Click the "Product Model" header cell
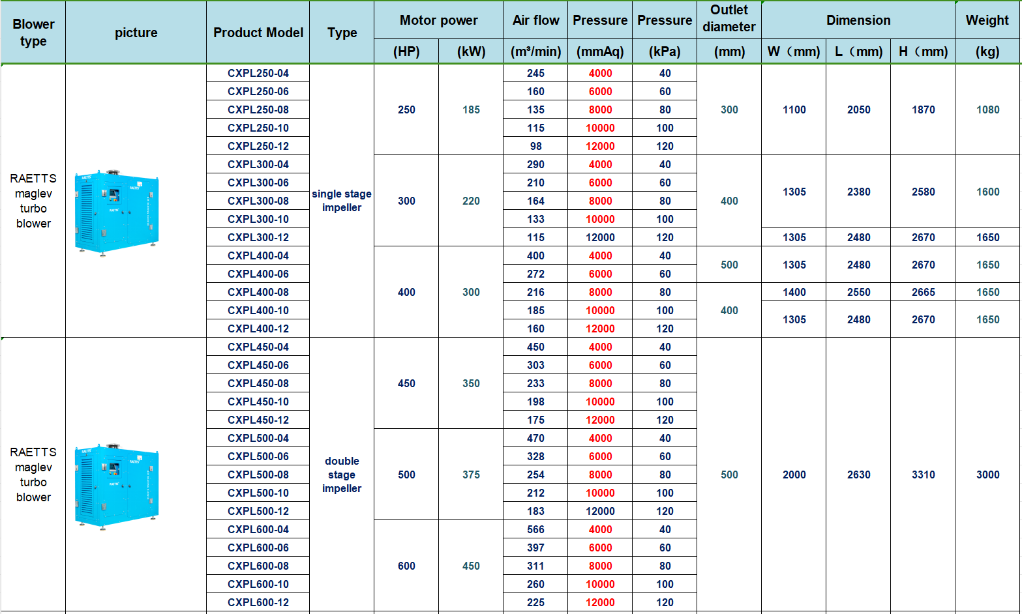Image resolution: width=1022 pixels, height=614 pixels. [x=258, y=33]
